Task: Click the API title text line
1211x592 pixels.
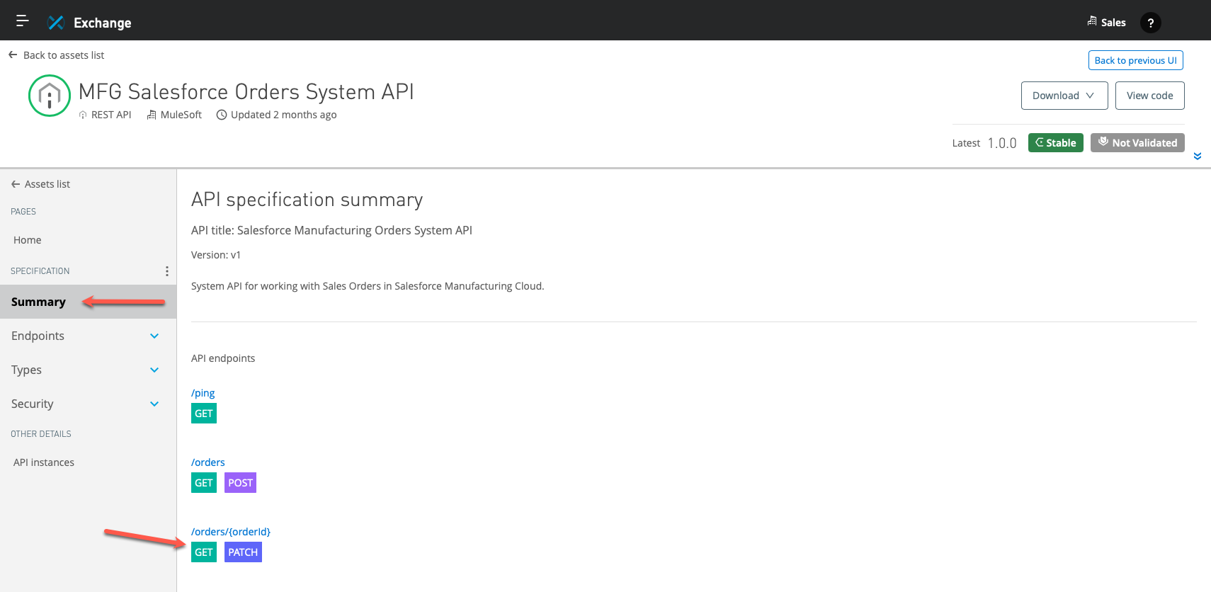Action: (x=331, y=230)
